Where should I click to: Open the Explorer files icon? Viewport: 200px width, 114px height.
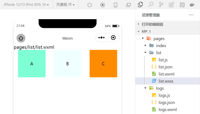pos(140,4)
